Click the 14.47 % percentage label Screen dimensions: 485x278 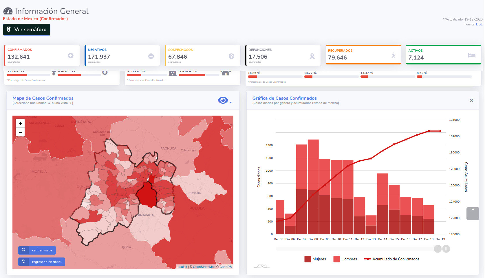click(x=367, y=73)
